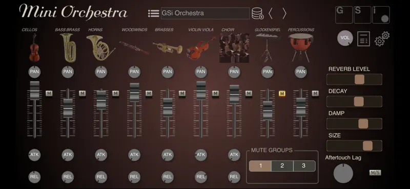
Task: Click the Cellos instrument image
Action: coord(34,48)
